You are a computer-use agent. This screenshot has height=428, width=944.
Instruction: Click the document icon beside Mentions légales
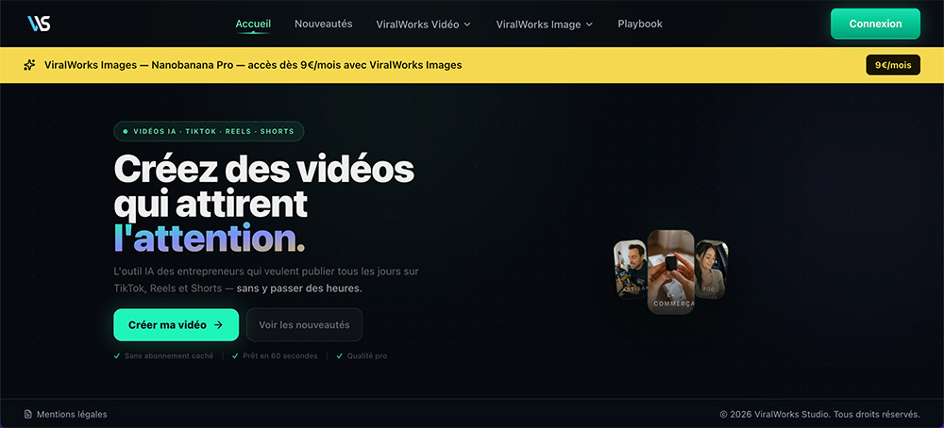pyautogui.click(x=27, y=414)
